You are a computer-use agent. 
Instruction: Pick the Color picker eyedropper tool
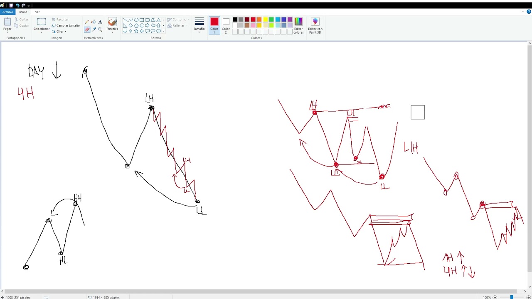[94, 29]
